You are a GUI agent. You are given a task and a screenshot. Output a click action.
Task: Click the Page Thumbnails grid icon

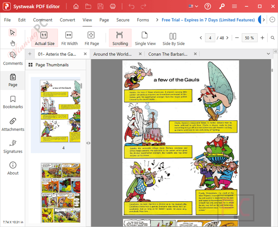click(31, 65)
